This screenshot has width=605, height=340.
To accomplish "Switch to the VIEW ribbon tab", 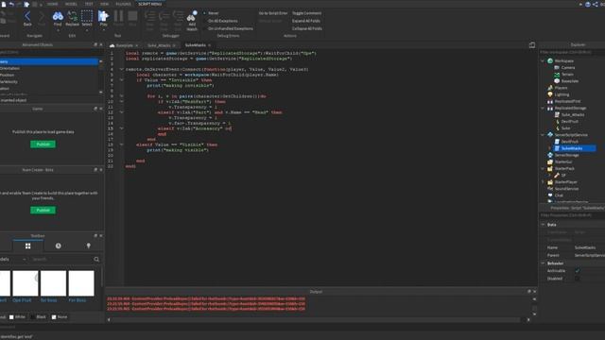I will click(x=104, y=4).
